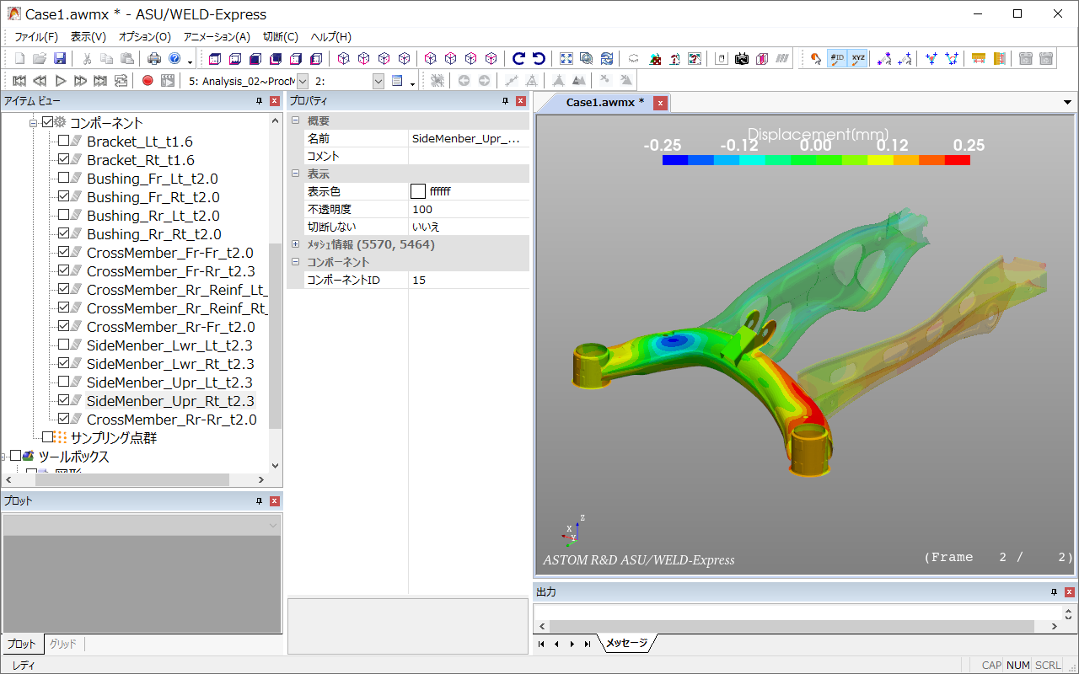Click the 表示色 white color swatch

(x=418, y=191)
